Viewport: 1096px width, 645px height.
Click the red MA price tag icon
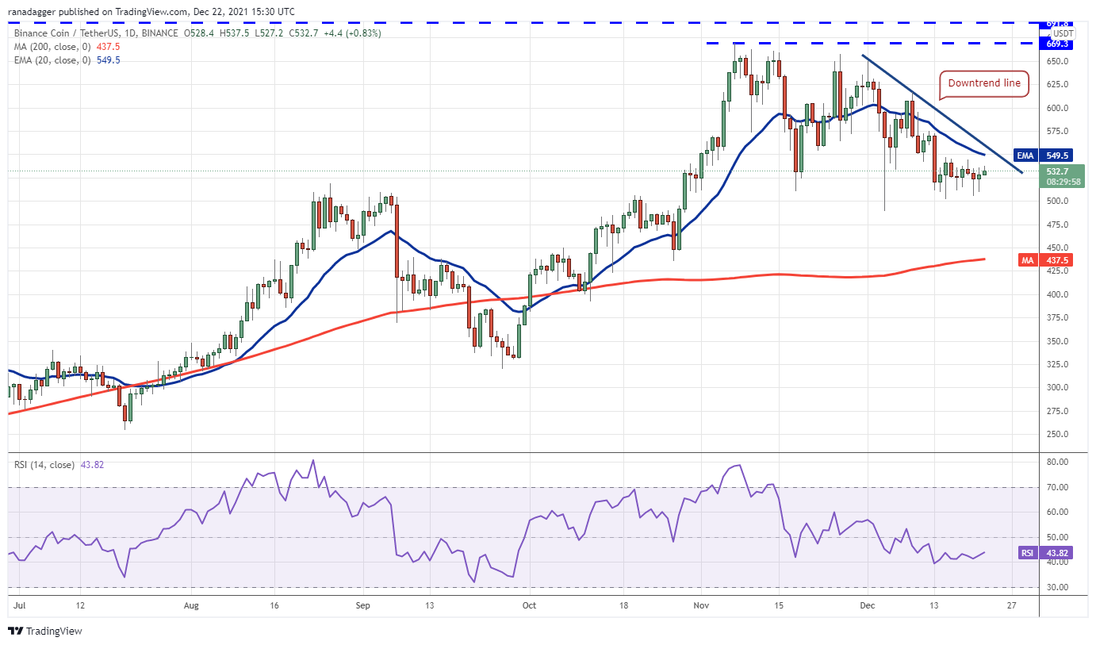[1026, 259]
